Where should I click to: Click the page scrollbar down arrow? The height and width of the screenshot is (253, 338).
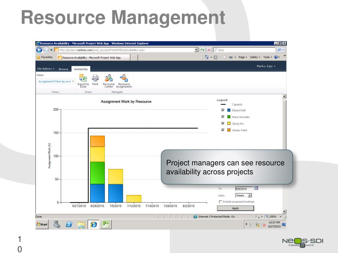click(284, 211)
